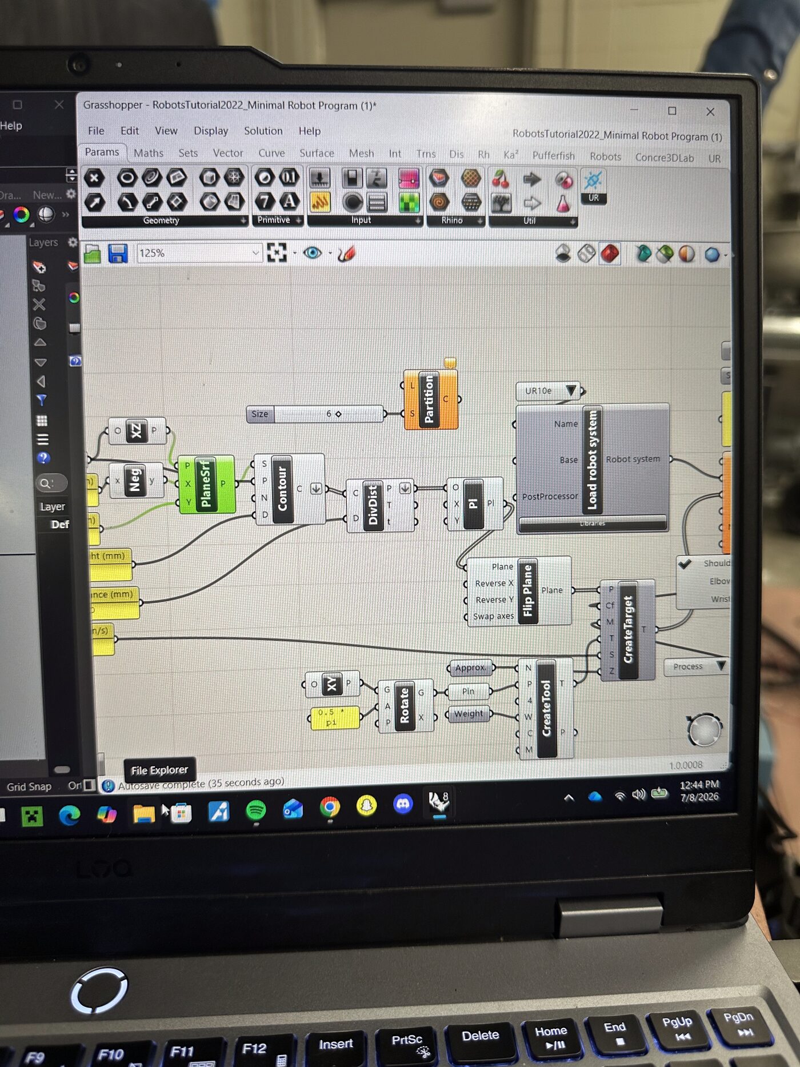Expand the Geometry panel dropdown arrow
Image resolution: width=800 pixels, height=1067 pixels.
243,221
